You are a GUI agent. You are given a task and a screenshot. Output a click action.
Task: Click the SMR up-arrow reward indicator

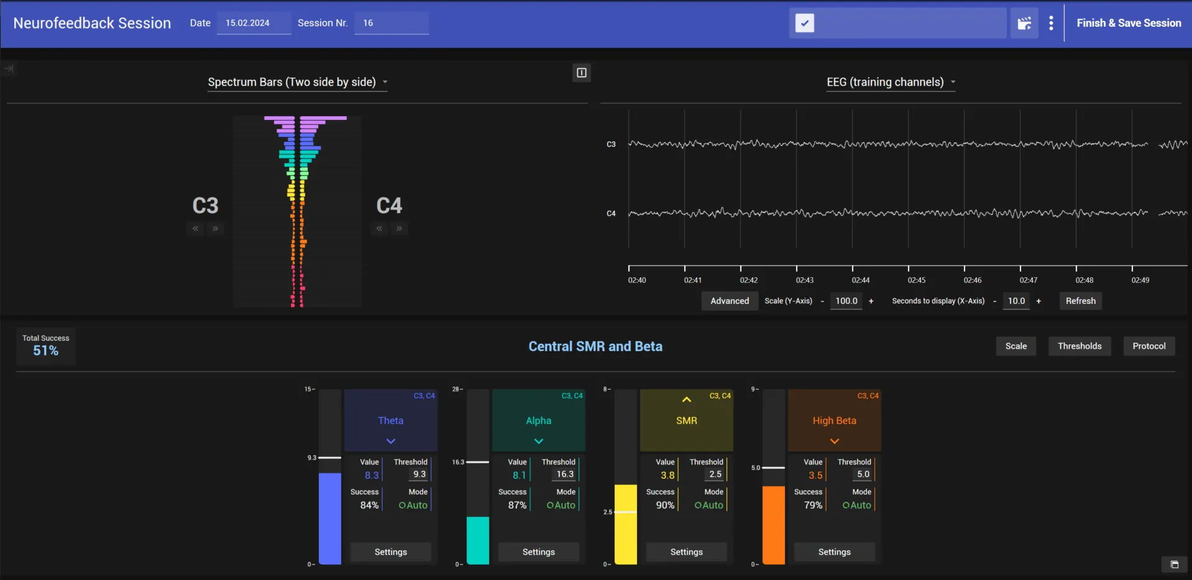click(x=687, y=400)
